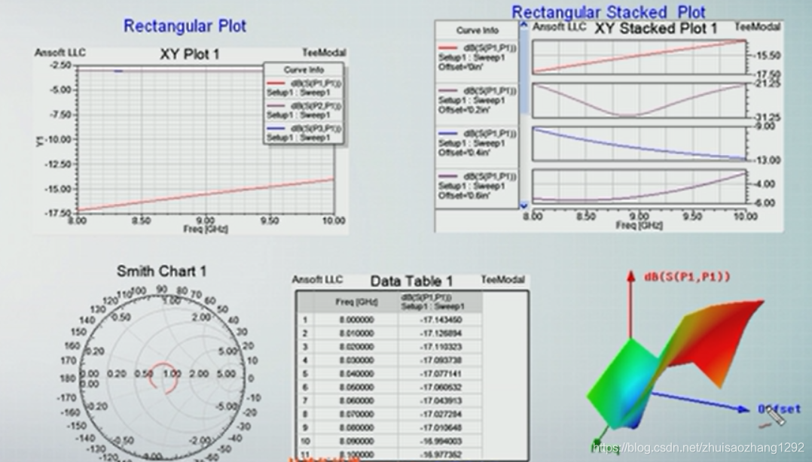Screen dimensions: 812x462
Task: Click the Data Table 1 title
Action: (411, 281)
